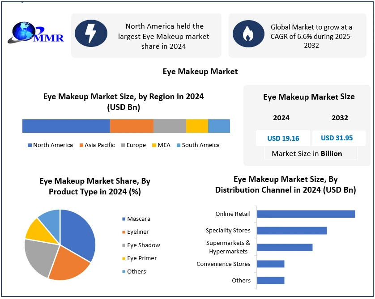Image resolution: width=375 pixels, height=299 pixels.
Task: Select the Speciality Stores bar
Action: (292, 231)
